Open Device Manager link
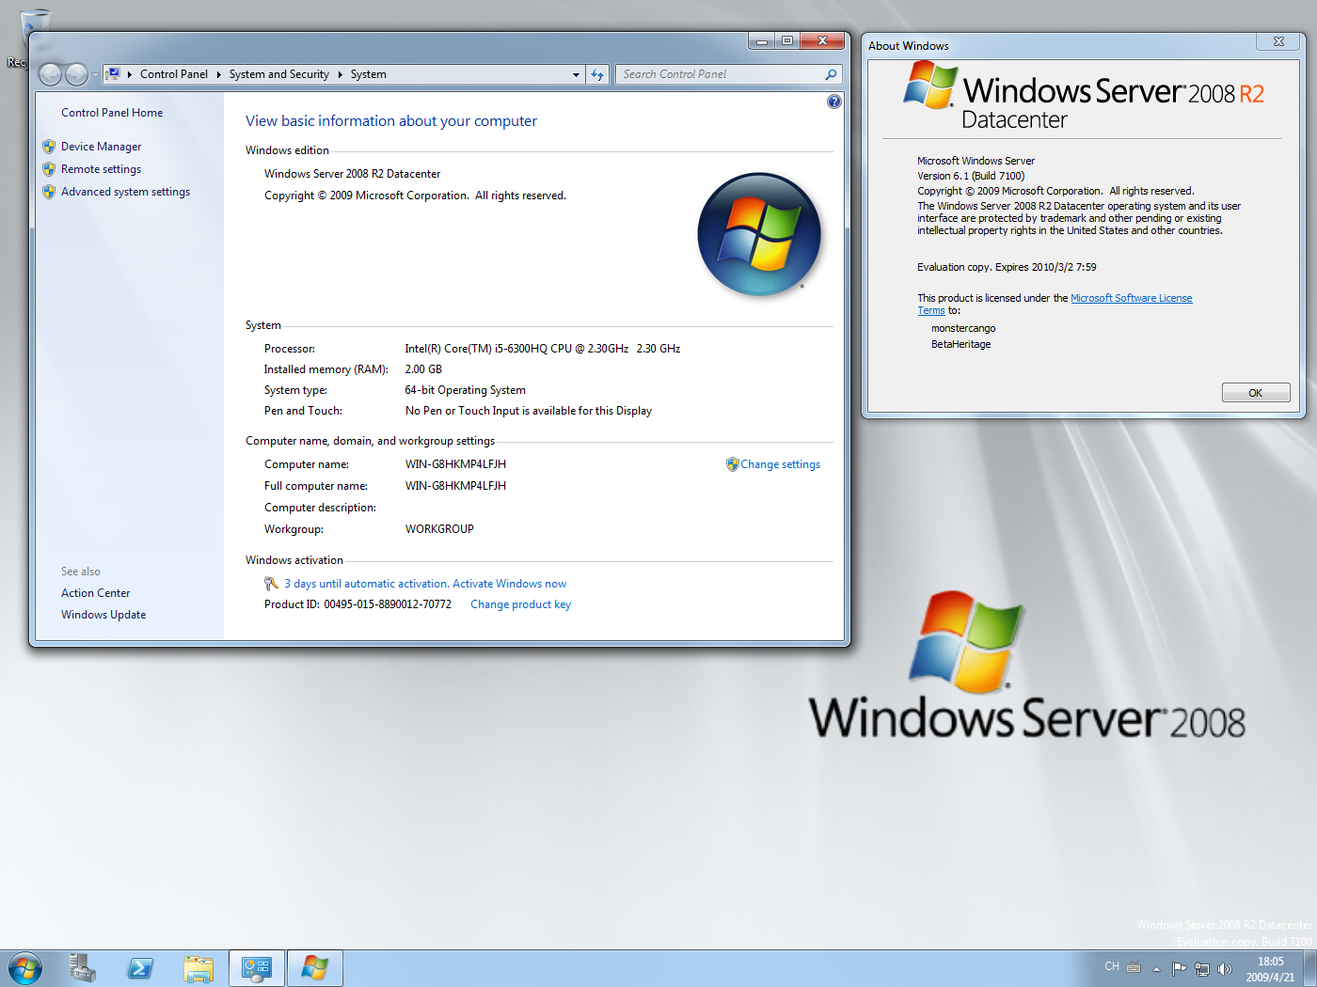 click(x=101, y=147)
